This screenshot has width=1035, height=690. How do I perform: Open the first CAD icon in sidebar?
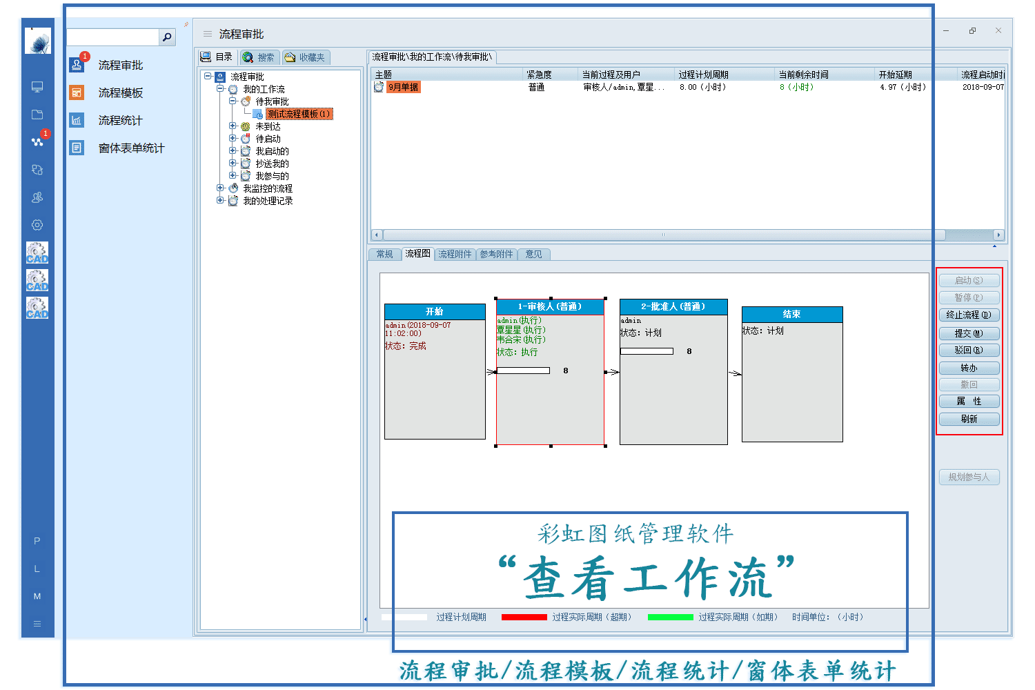(x=37, y=253)
